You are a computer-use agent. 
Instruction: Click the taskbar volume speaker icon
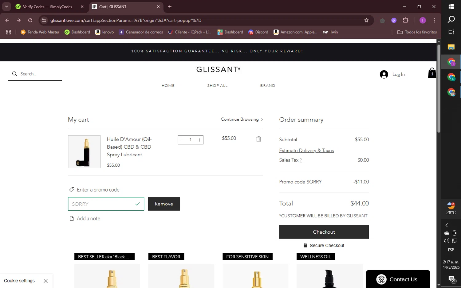click(447, 241)
